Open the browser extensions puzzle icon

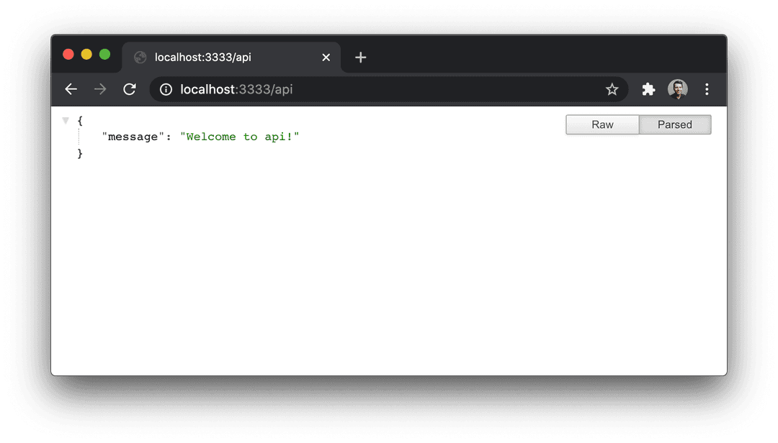click(648, 89)
